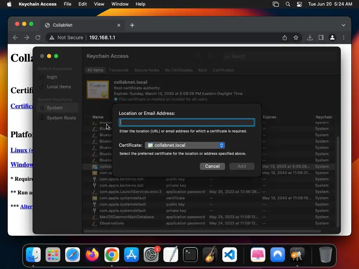Open a new Chrome tab

(132, 25)
